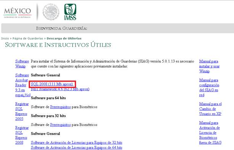Click the SIAG versión 5.0.1.13 paragraph
This screenshot has height=150, width=234.
112,64
